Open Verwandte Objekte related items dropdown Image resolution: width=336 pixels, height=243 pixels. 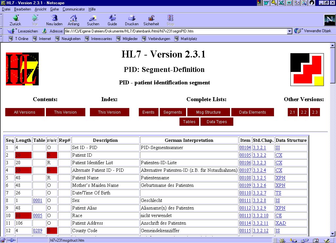[313, 31]
